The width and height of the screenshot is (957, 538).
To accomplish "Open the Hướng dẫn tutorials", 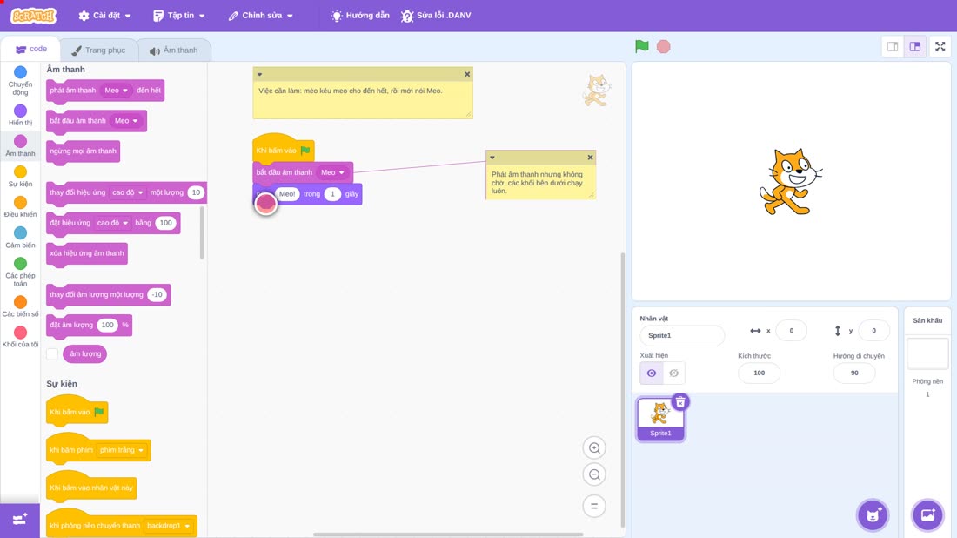I will coord(360,16).
